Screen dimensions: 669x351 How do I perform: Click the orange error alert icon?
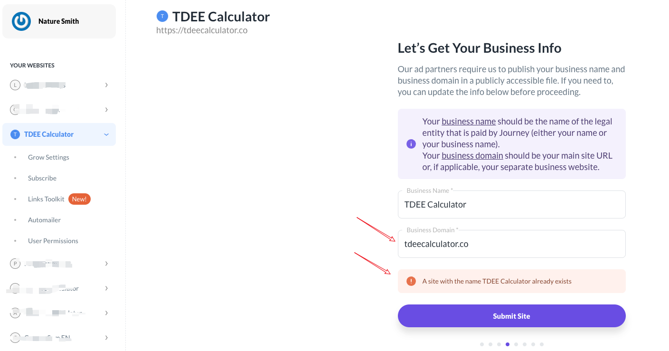[x=411, y=281]
